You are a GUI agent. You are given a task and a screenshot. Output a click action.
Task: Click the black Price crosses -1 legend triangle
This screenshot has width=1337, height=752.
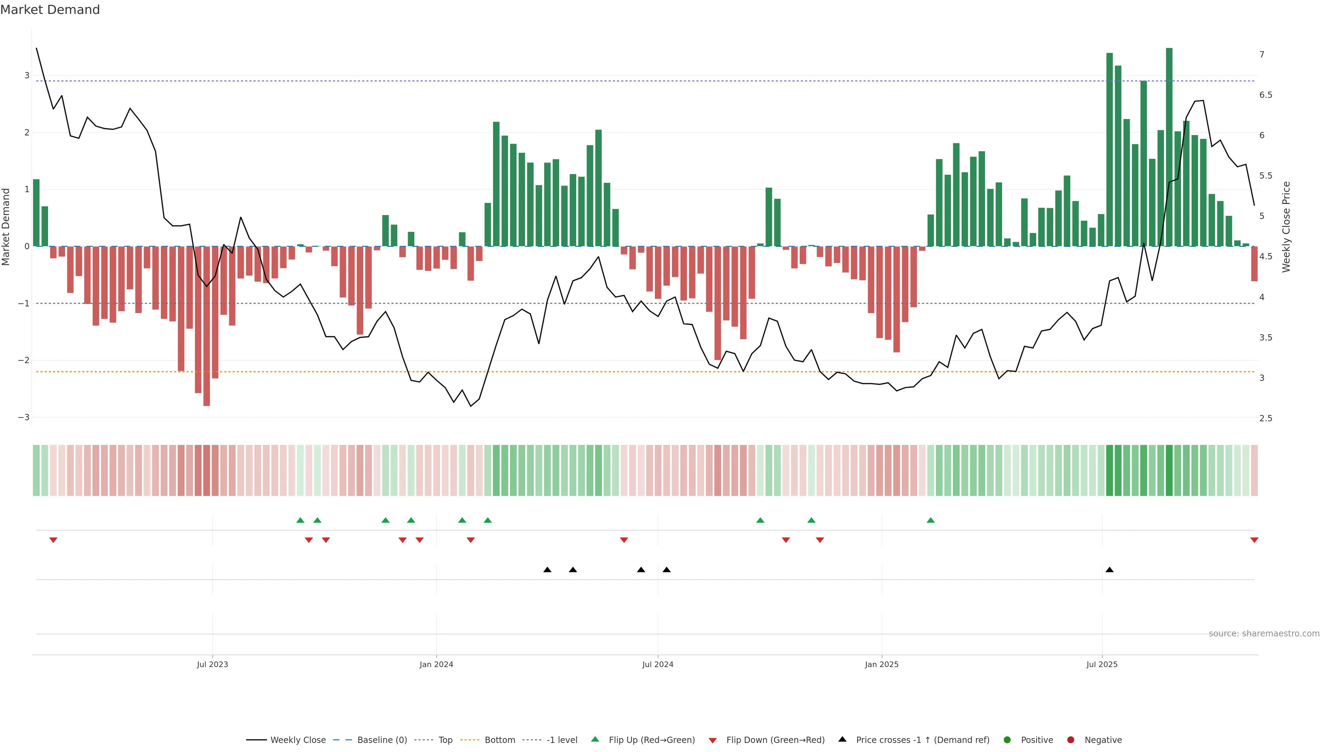(x=842, y=739)
